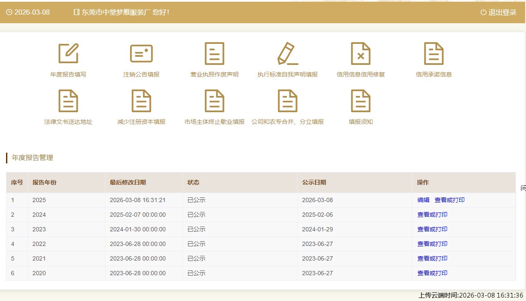Screen dimensions: 526x301
Task: Open 查看或打印 for the 2020 report
Action: pyautogui.click(x=432, y=273)
